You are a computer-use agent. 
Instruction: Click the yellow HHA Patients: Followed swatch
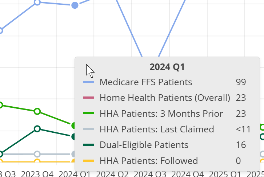pos(89,161)
